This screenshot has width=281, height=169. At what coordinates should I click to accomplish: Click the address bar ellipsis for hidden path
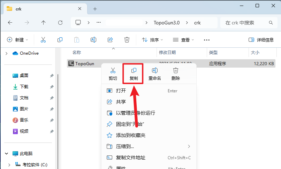(99, 23)
